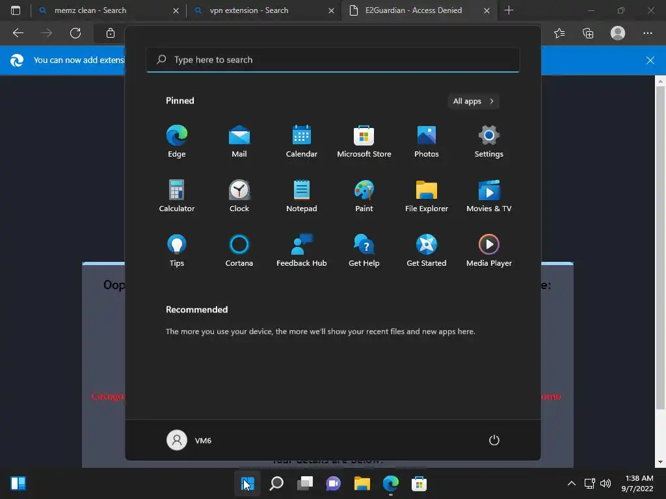Close the vpn extension tab
This screenshot has width=666, height=499.
point(331,10)
